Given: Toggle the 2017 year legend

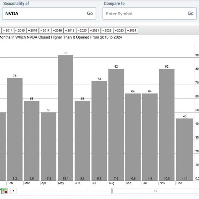Looking at the screenshot, I should click(x=45, y=31).
